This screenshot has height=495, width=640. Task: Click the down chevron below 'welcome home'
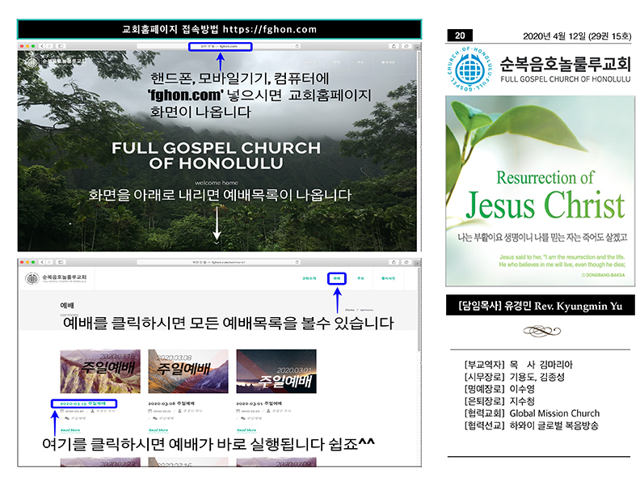tap(217, 243)
